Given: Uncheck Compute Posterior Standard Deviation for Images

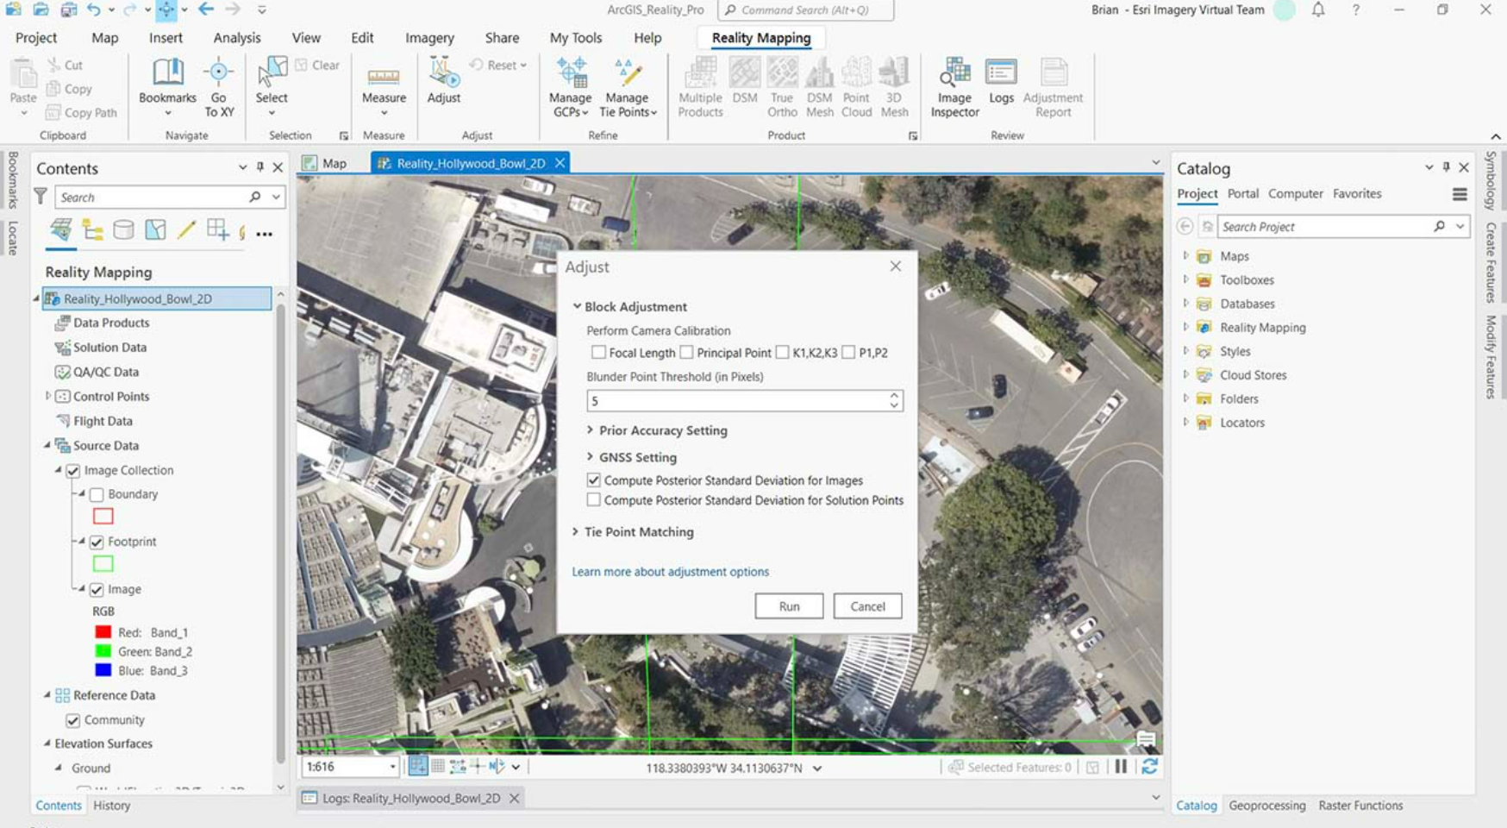Looking at the screenshot, I should tap(593, 480).
